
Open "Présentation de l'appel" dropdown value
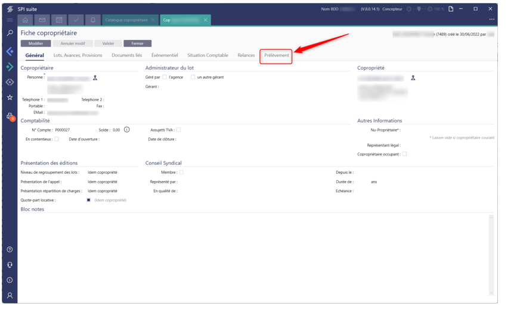pos(103,182)
